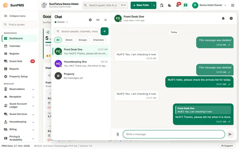
Task: Open the Online status dropdown
Action: tap(61, 22)
